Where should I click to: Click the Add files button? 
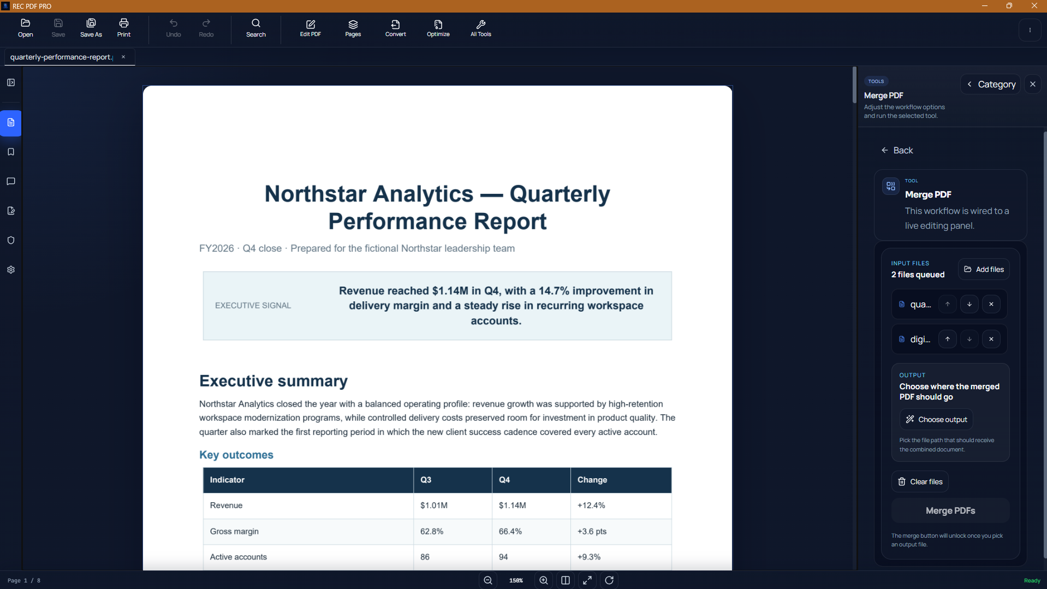tap(983, 269)
